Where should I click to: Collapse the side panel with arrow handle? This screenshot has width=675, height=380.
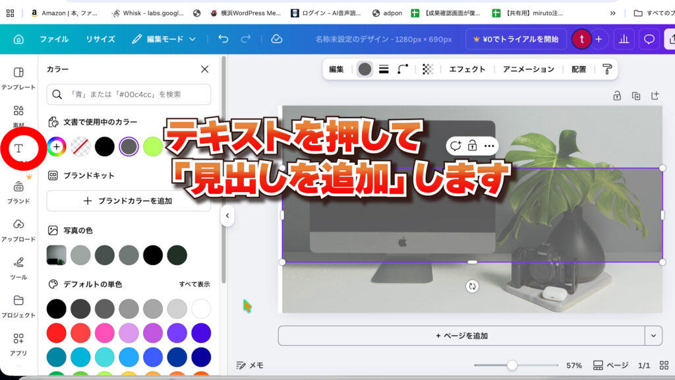pos(227,216)
